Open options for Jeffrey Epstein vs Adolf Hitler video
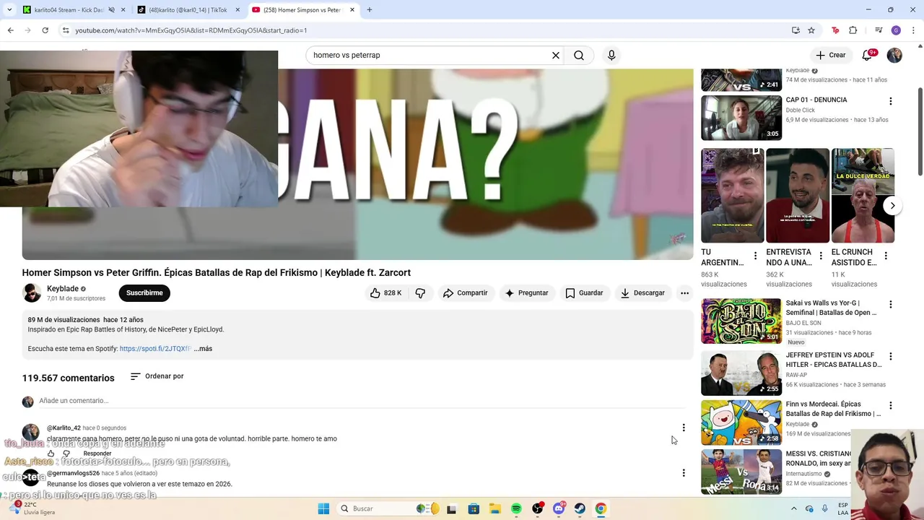924x520 pixels. [x=890, y=356]
